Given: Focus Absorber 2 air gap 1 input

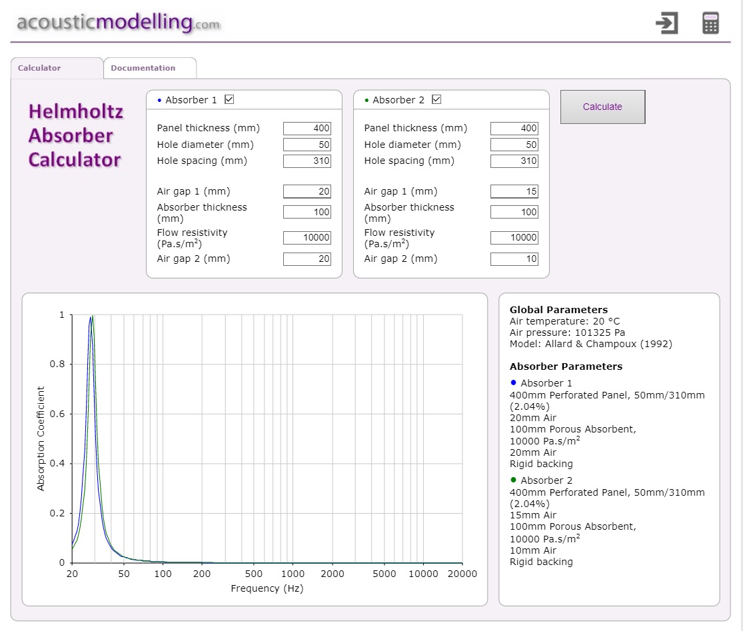Looking at the screenshot, I should pyautogui.click(x=514, y=192).
